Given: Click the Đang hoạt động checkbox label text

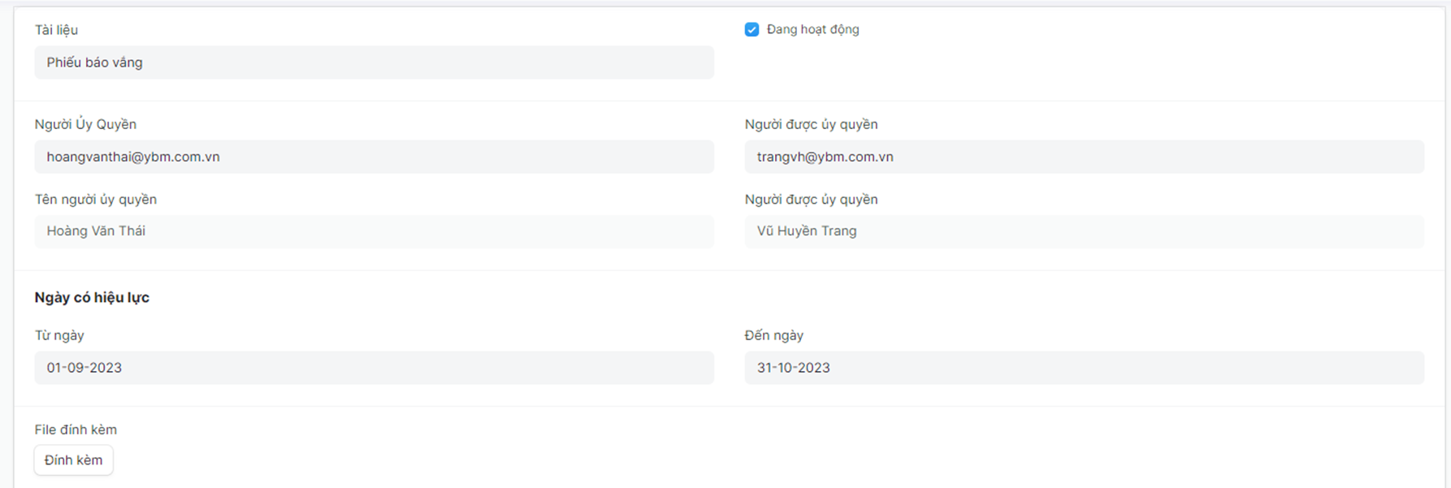Looking at the screenshot, I should click(x=812, y=30).
